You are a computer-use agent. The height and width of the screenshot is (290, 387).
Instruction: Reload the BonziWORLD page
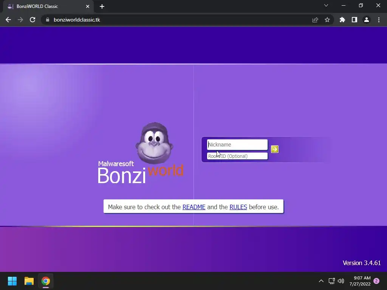tap(33, 20)
